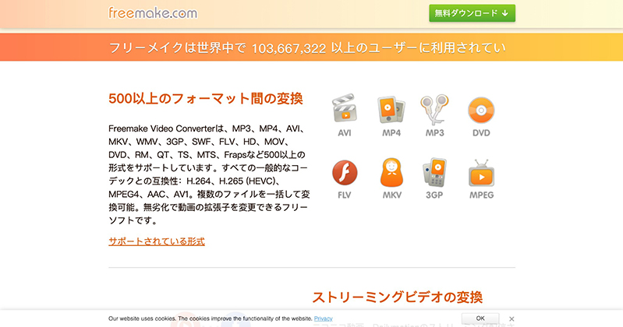Click the MP3 earphones icon
623x327 pixels.
pos(434,109)
